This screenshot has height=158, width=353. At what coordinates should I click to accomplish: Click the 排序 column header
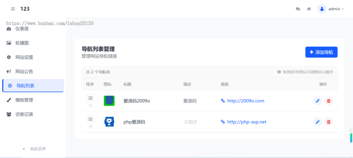tap(90, 84)
